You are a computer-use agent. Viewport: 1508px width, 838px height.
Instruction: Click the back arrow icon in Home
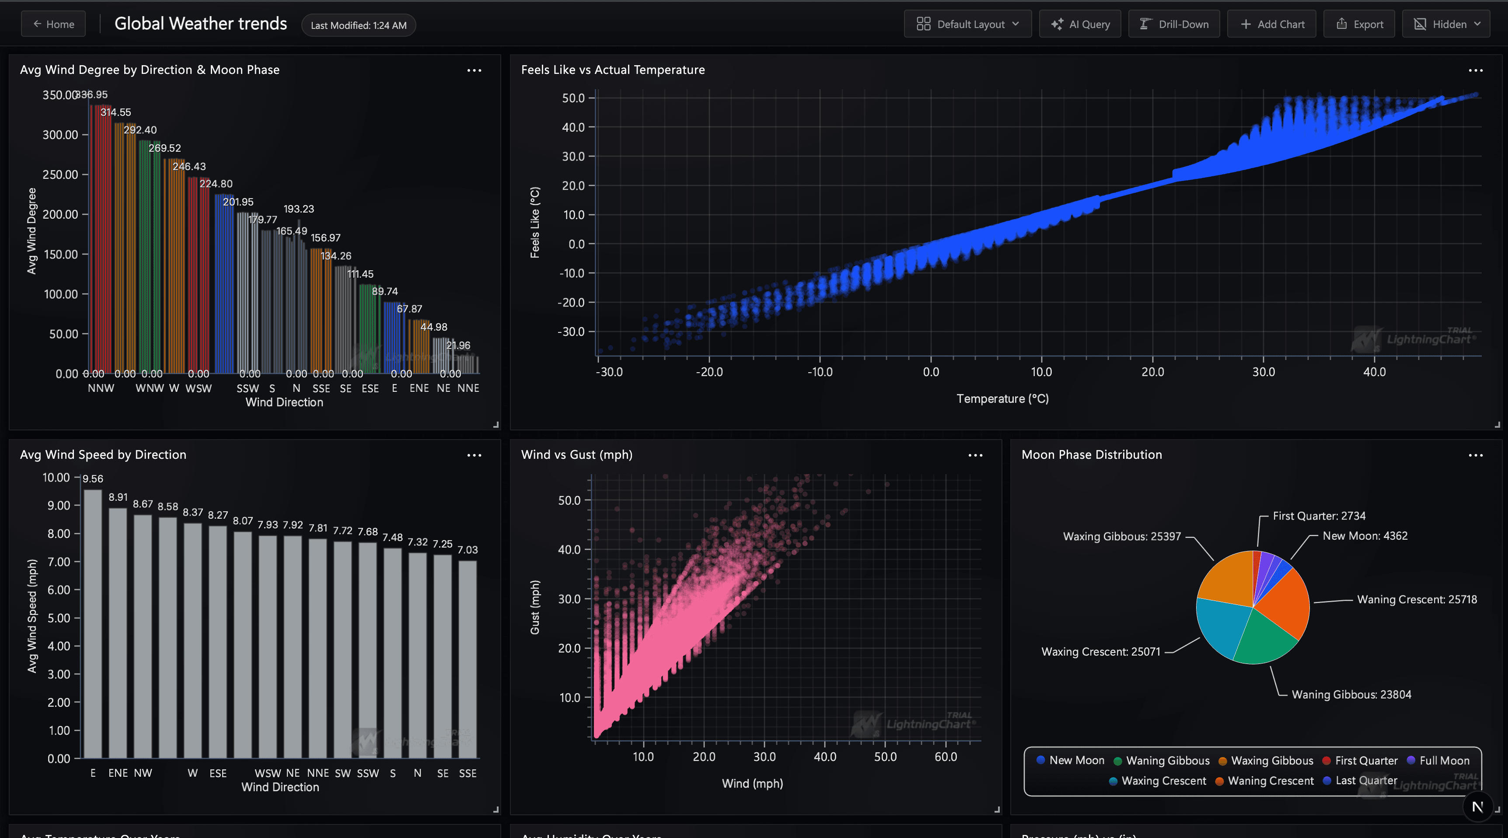click(37, 24)
